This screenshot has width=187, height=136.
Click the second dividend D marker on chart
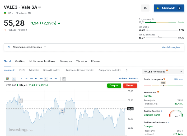tap(62, 110)
